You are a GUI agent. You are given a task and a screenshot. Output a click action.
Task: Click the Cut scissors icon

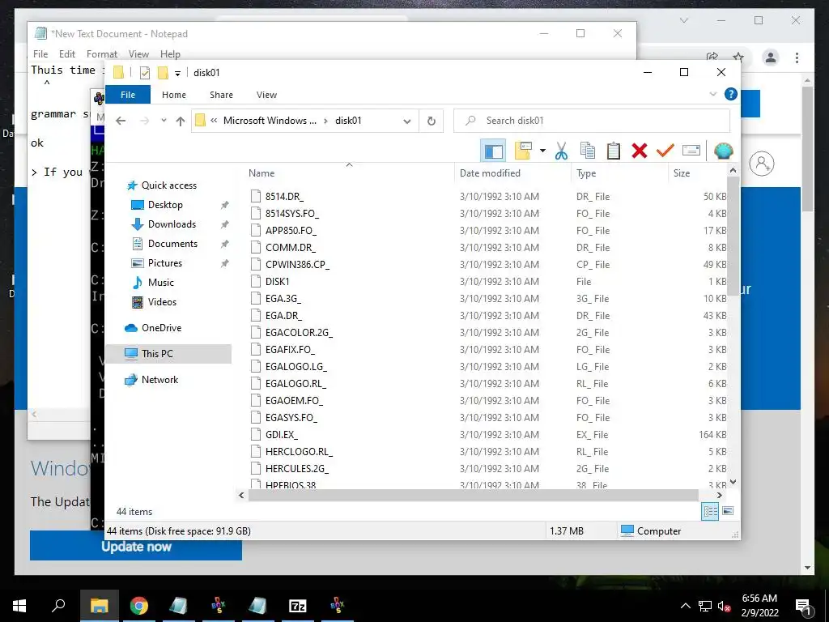tap(561, 151)
